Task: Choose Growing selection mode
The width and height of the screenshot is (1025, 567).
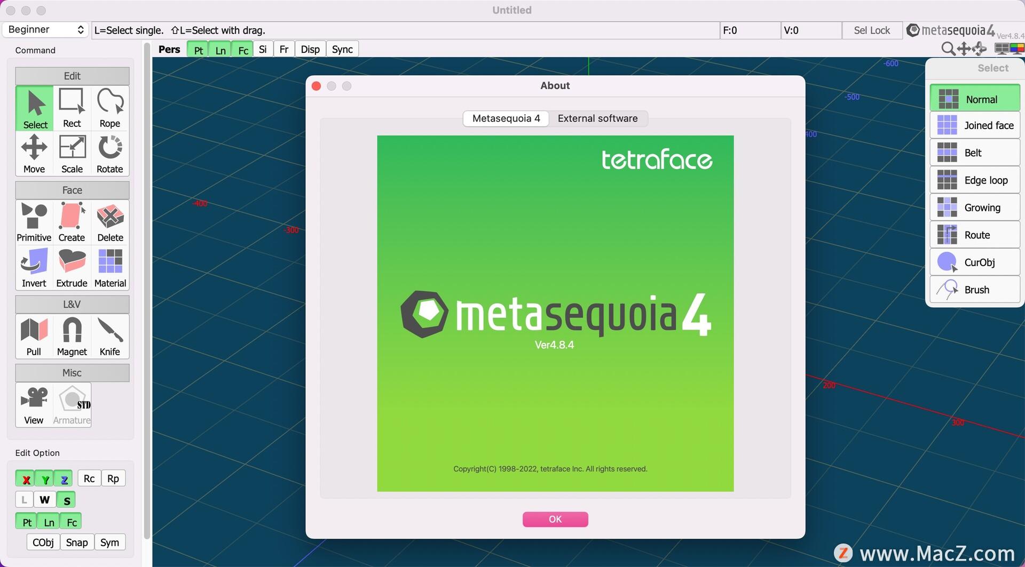Action: tap(975, 207)
